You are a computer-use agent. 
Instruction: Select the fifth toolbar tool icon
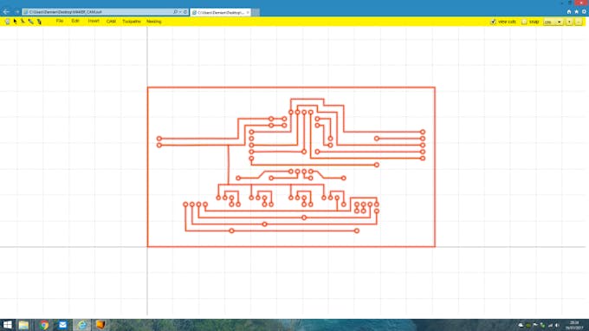39,22
